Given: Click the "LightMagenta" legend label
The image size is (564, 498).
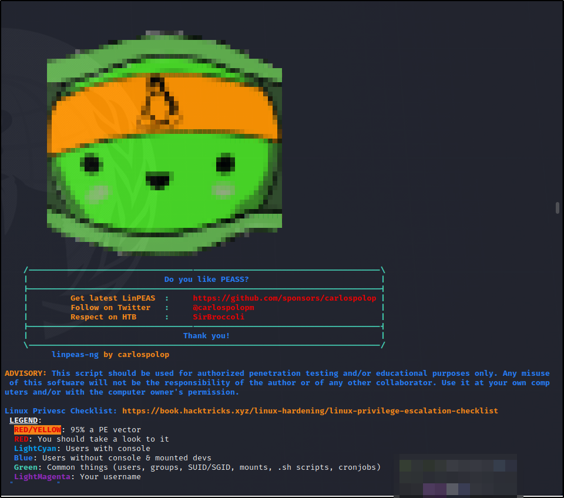Looking at the screenshot, I should 42,476.
